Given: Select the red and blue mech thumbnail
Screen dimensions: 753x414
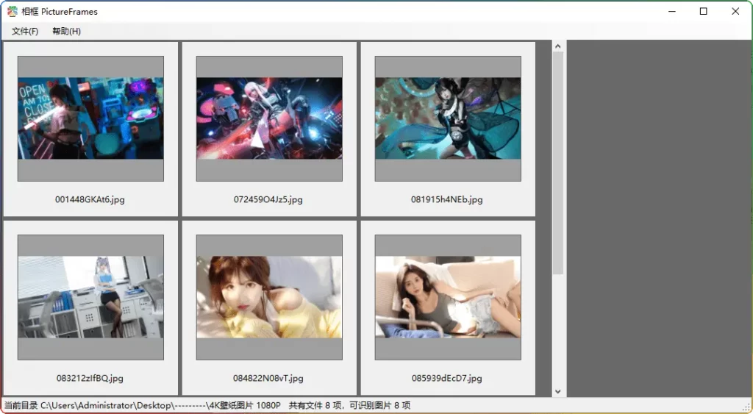Looking at the screenshot, I should tap(269, 118).
